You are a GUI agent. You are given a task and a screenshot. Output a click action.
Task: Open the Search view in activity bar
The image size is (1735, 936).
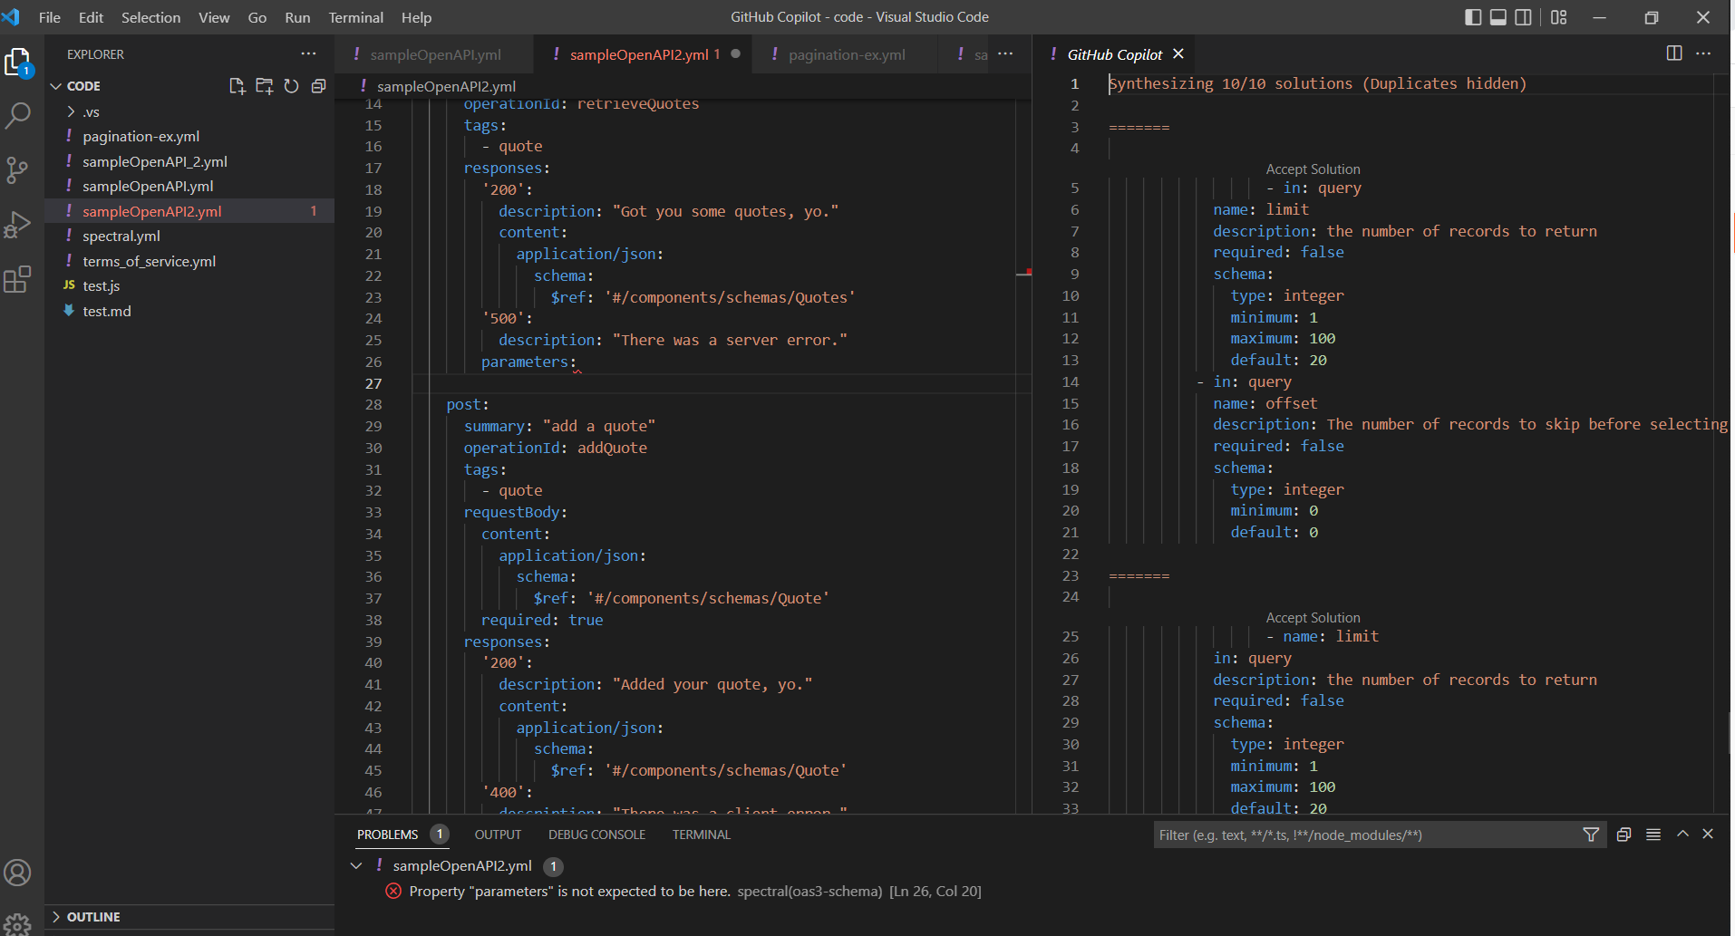[18, 115]
